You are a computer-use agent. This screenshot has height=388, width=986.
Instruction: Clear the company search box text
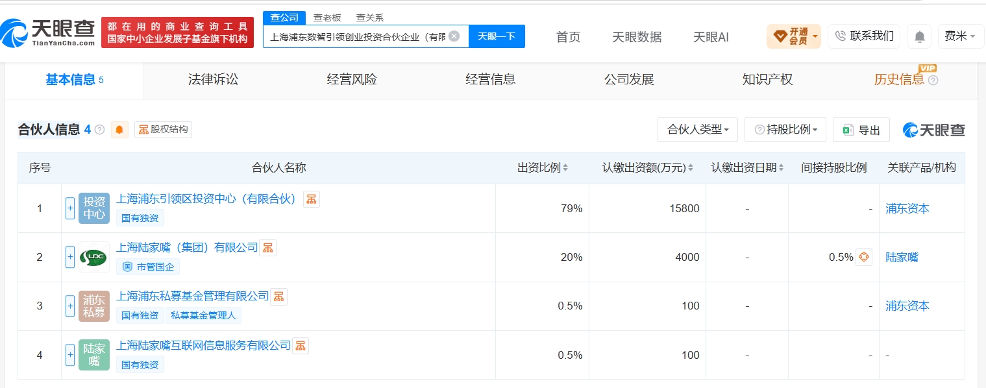click(x=454, y=36)
